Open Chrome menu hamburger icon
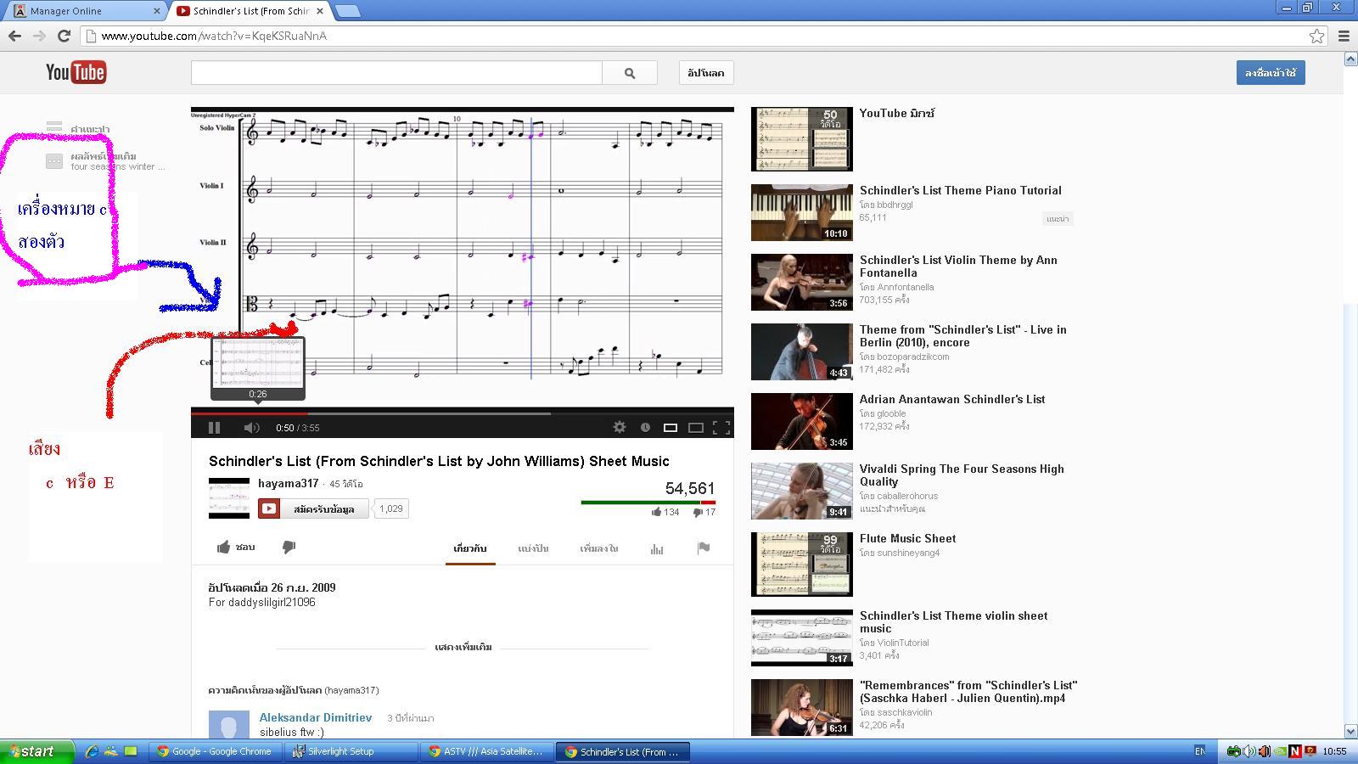The height and width of the screenshot is (764, 1358). (x=1344, y=36)
